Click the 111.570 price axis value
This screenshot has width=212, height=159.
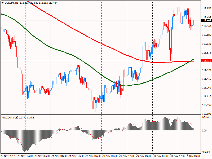pos(207,70)
